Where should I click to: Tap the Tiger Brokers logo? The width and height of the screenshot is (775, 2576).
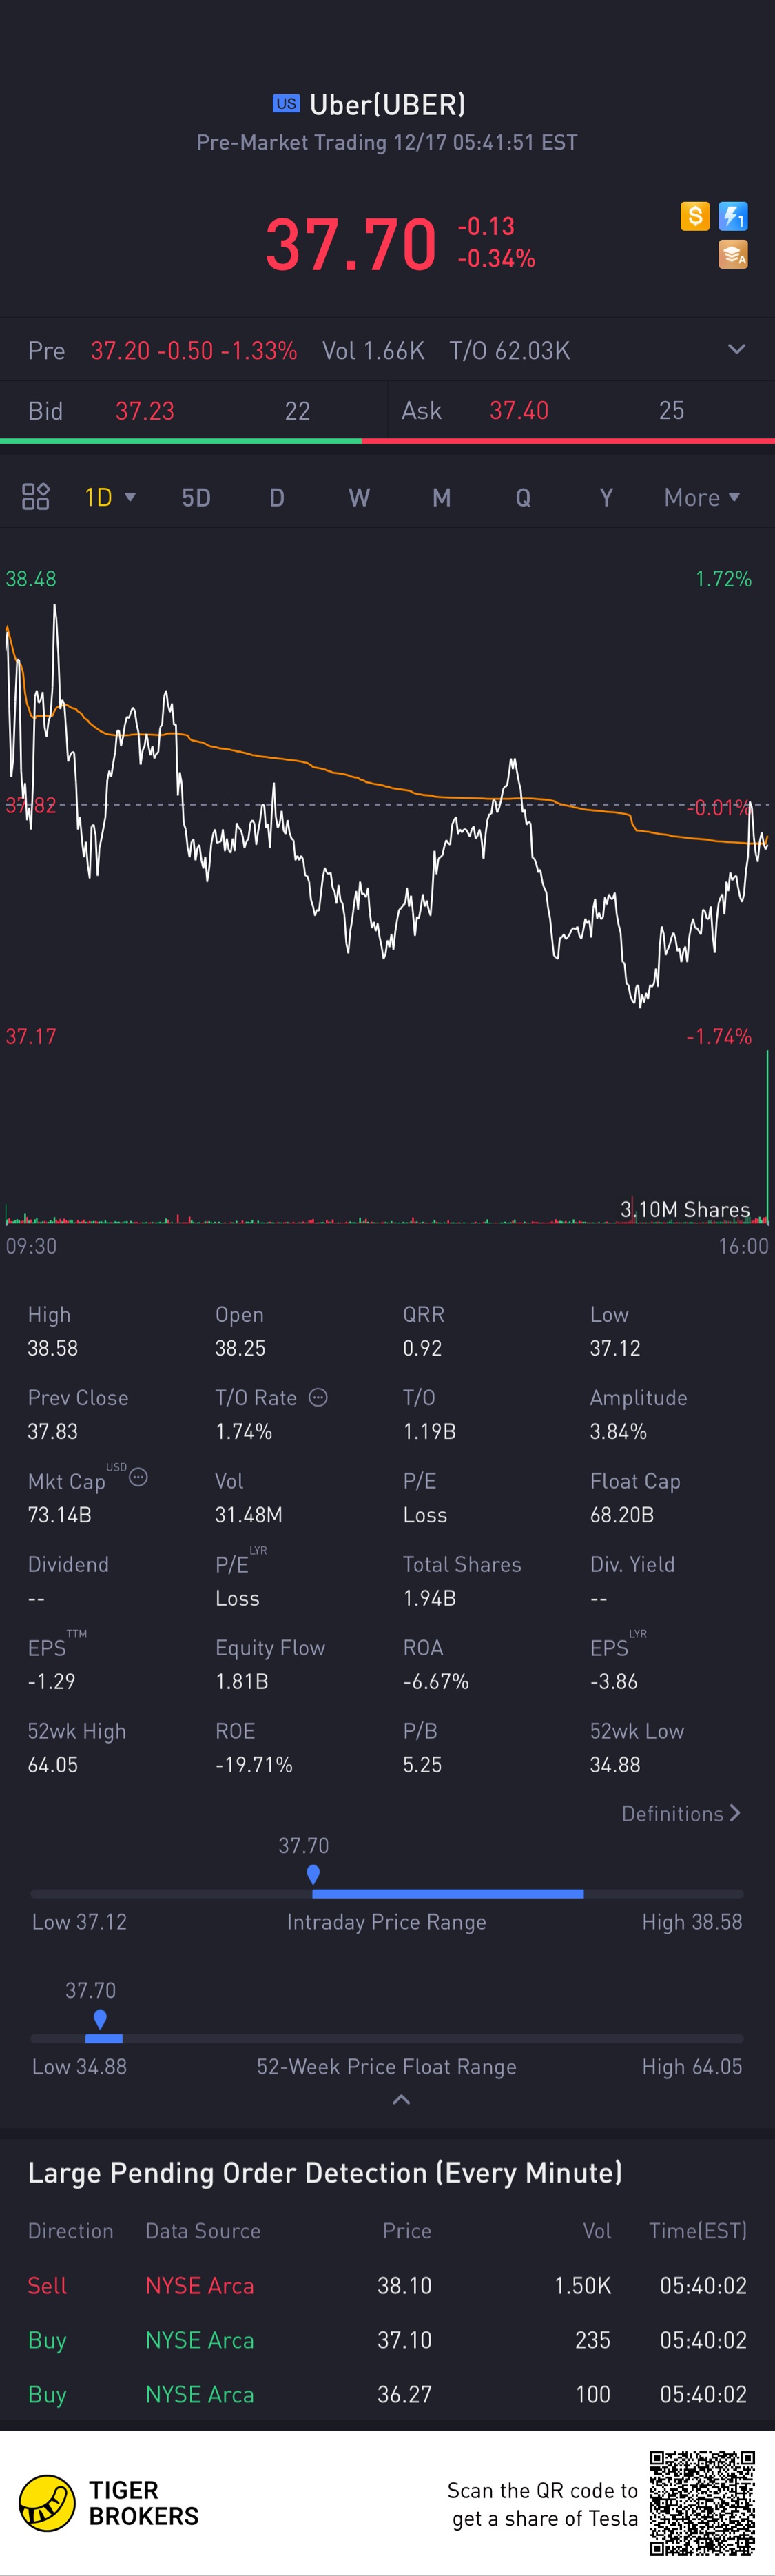tap(47, 2502)
